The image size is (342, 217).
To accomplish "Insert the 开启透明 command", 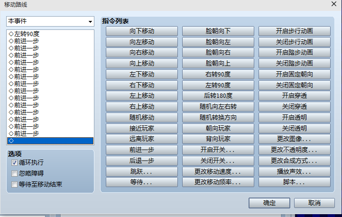I will 295,117.
